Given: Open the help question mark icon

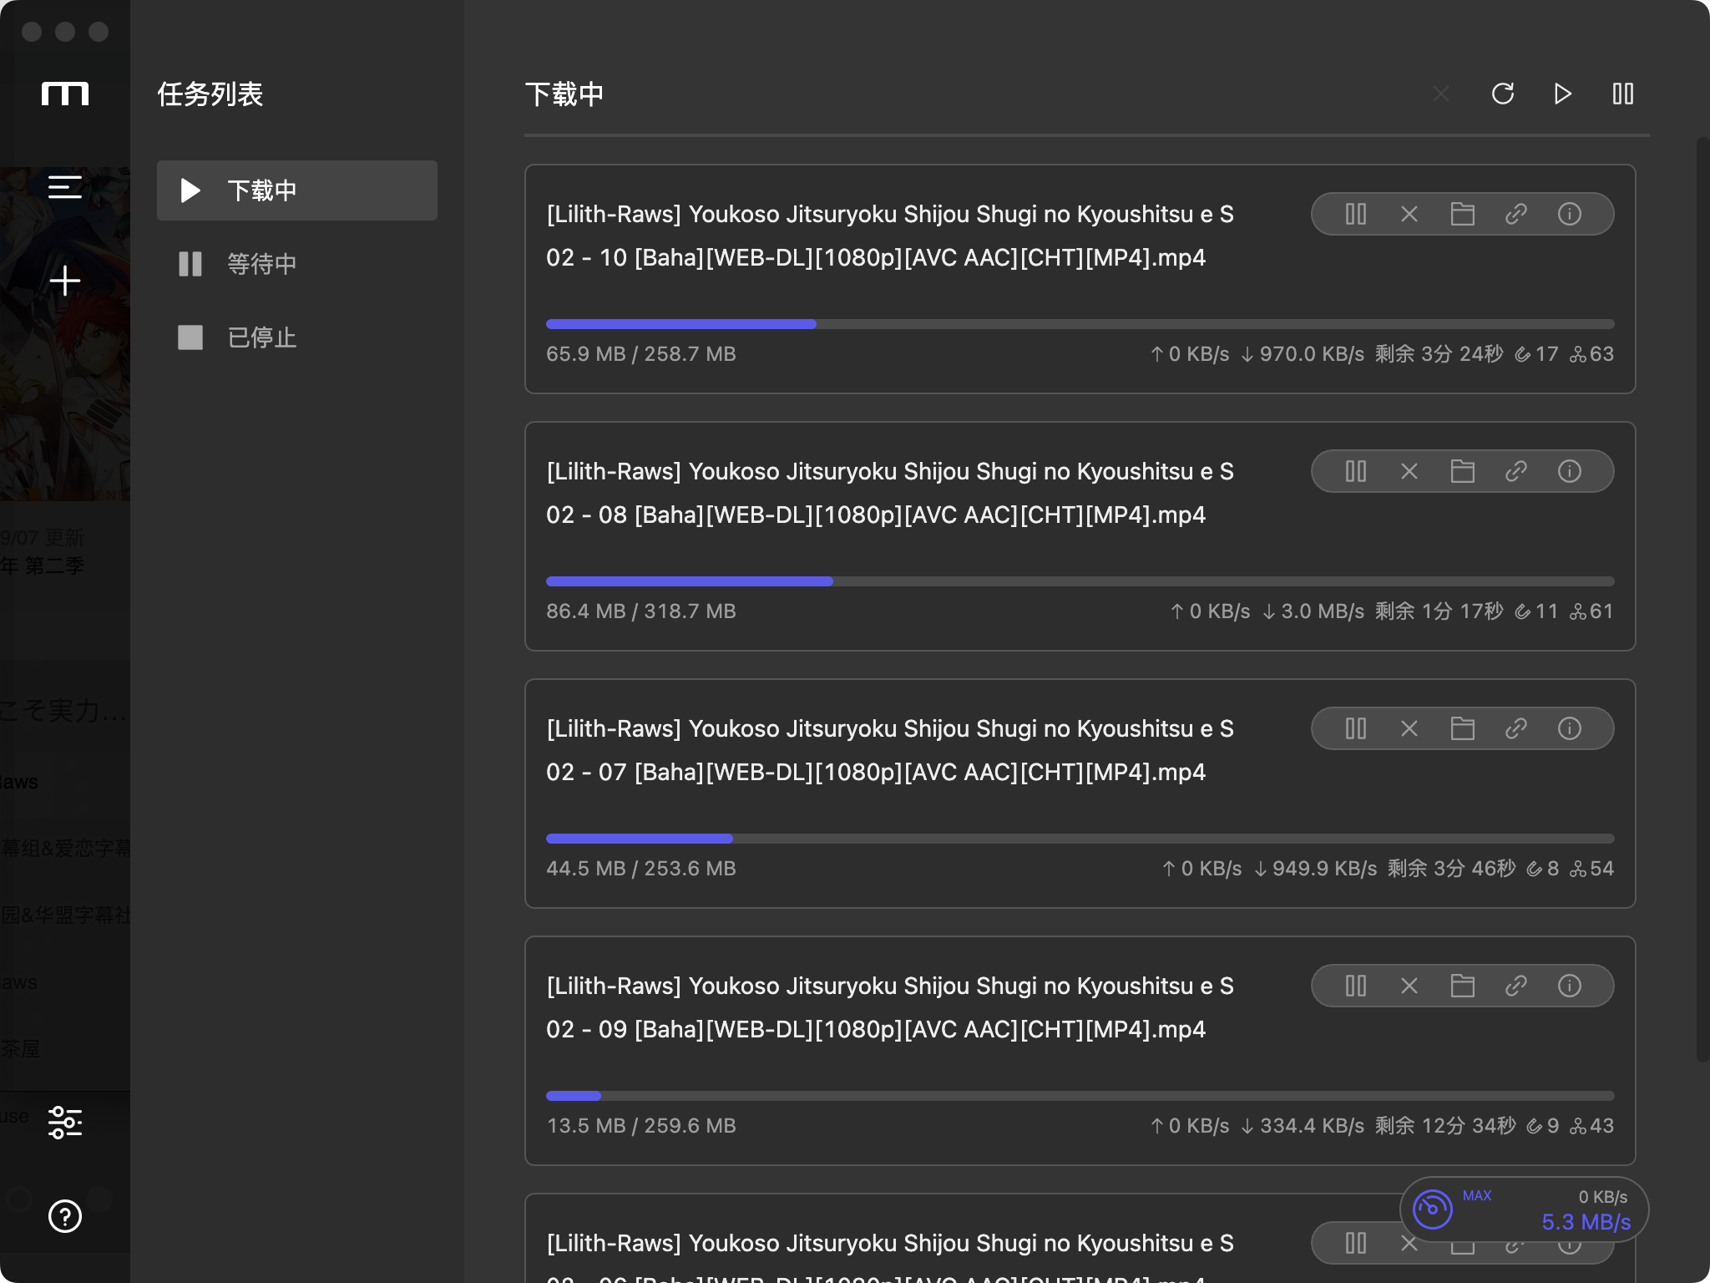Looking at the screenshot, I should (65, 1216).
